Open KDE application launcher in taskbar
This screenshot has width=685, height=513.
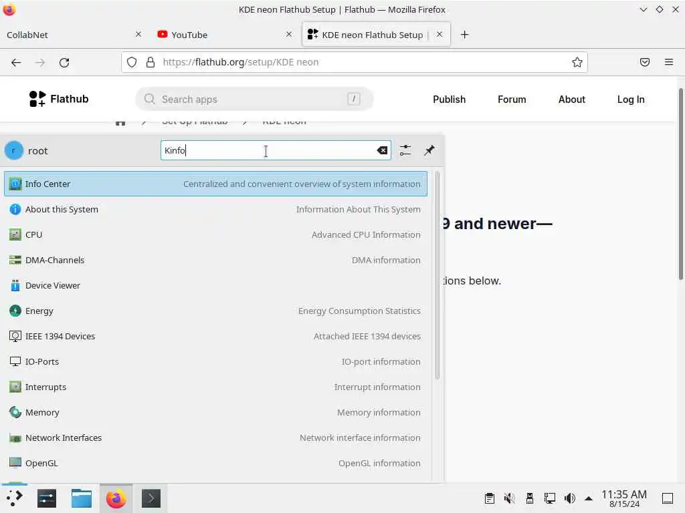click(x=14, y=498)
